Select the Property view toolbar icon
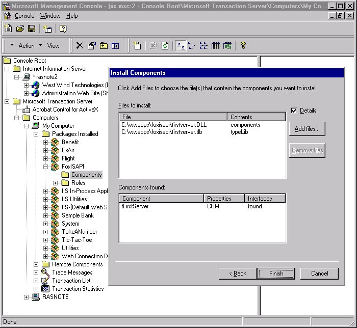Image resolution: width=357 pixels, height=328 pixels. click(x=215, y=46)
